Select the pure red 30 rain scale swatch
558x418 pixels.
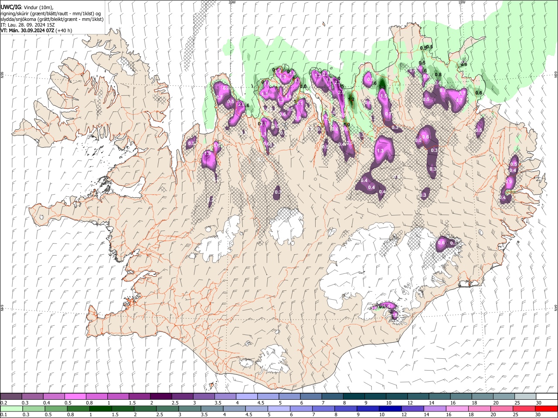pos(547,408)
